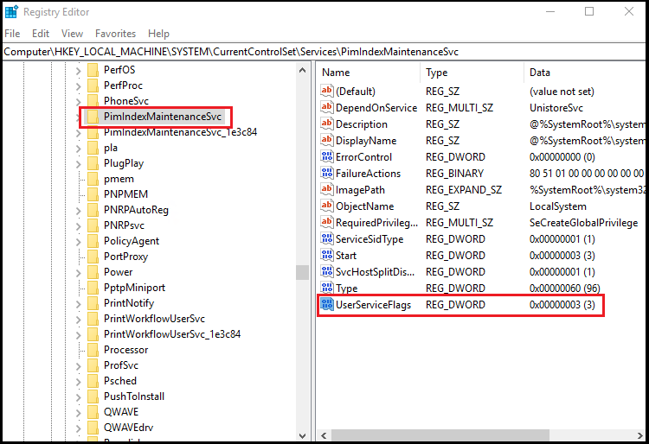Expand the PNRPsvc key
The image size is (649, 444).
point(78,226)
